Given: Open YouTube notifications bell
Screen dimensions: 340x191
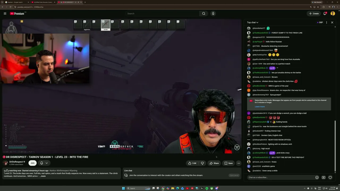Looking at the screenshot, I should pos(325,14).
